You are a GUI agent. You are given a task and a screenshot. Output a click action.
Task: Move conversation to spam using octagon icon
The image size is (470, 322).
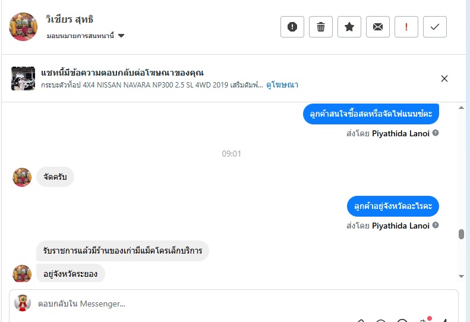pos(292,27)
